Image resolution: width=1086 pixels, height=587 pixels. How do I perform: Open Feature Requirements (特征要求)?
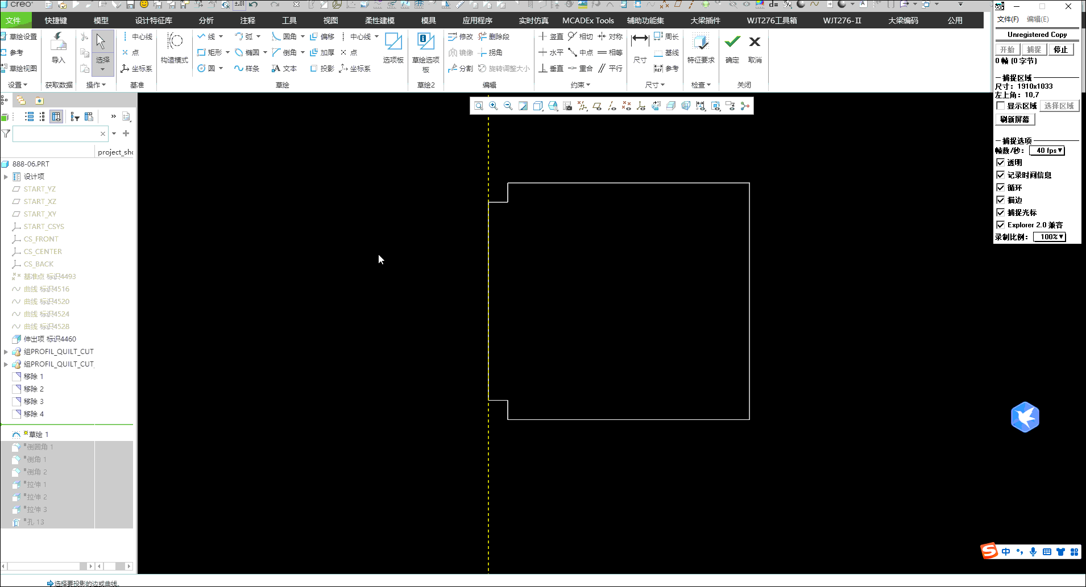(x=700, y=48)
